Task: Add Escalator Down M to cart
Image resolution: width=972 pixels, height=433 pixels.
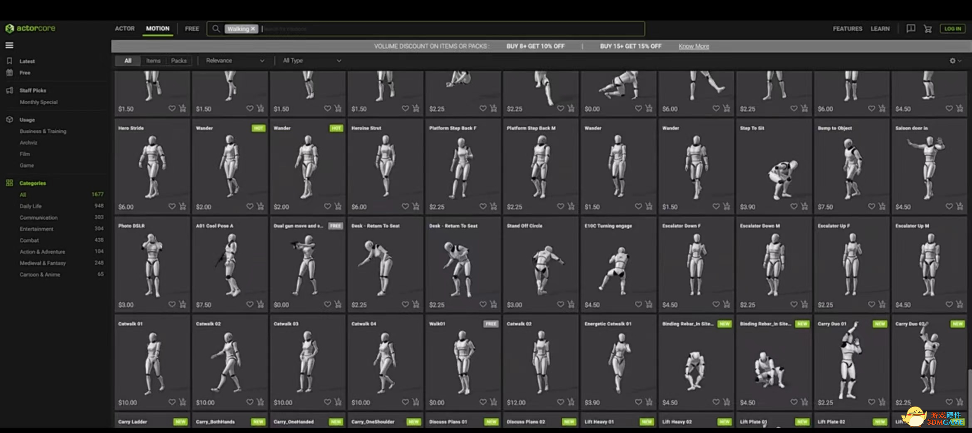Action: pyautogui.click(x=805, y=304)
